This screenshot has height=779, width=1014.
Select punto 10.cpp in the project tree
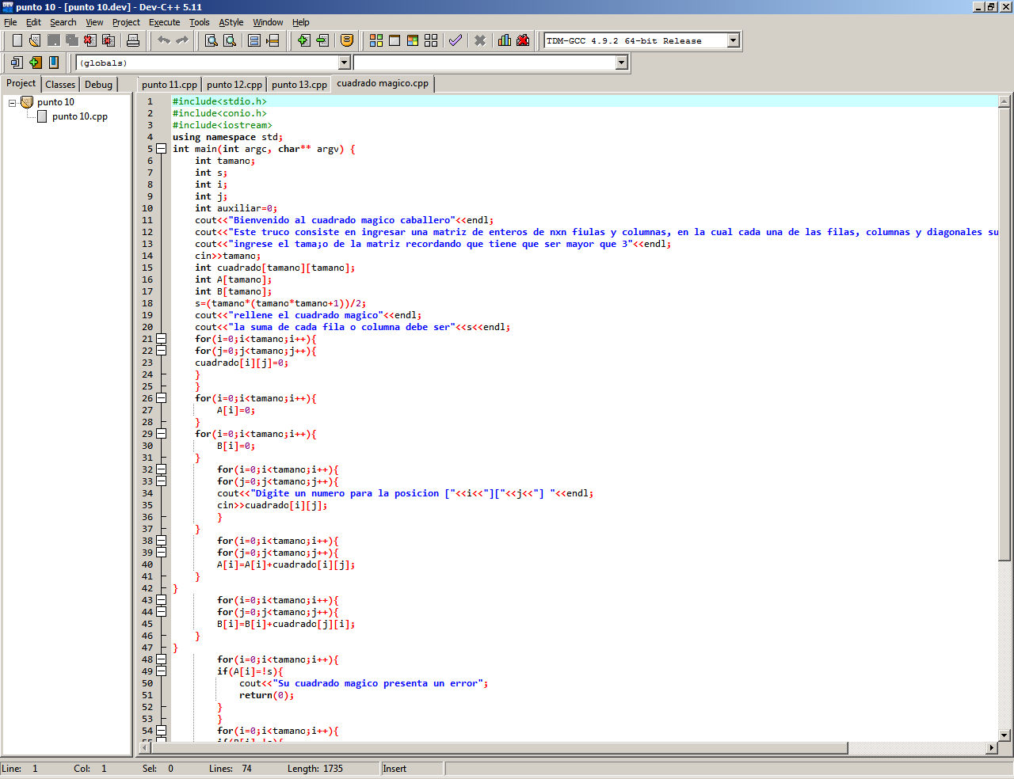[x=79, y=116]
